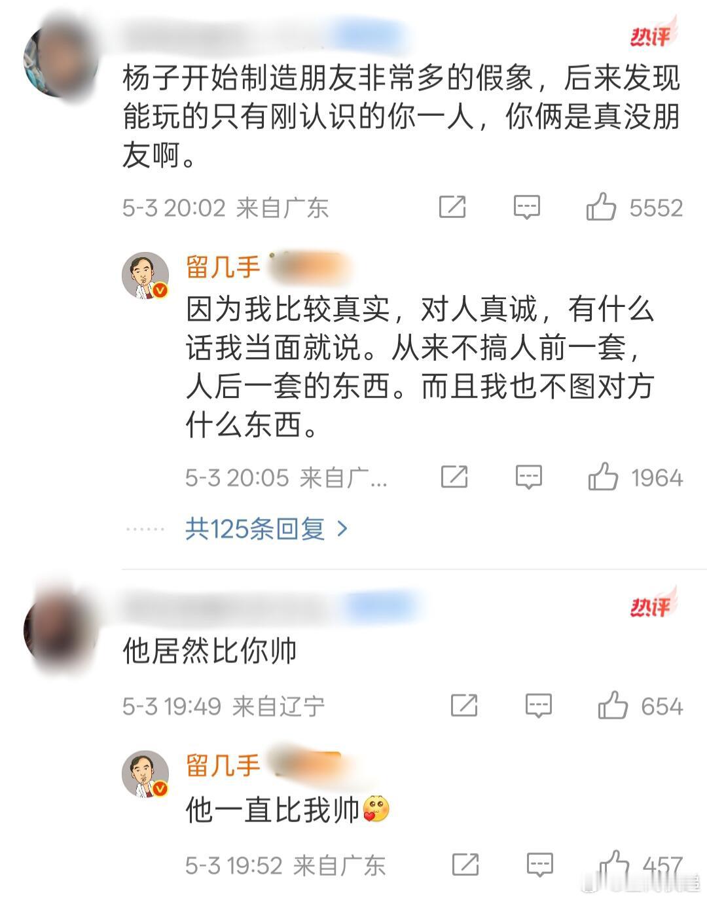Open 留几手 profile from second reply name
Viewport: 707px width, 900px height.
pos(223,765)
